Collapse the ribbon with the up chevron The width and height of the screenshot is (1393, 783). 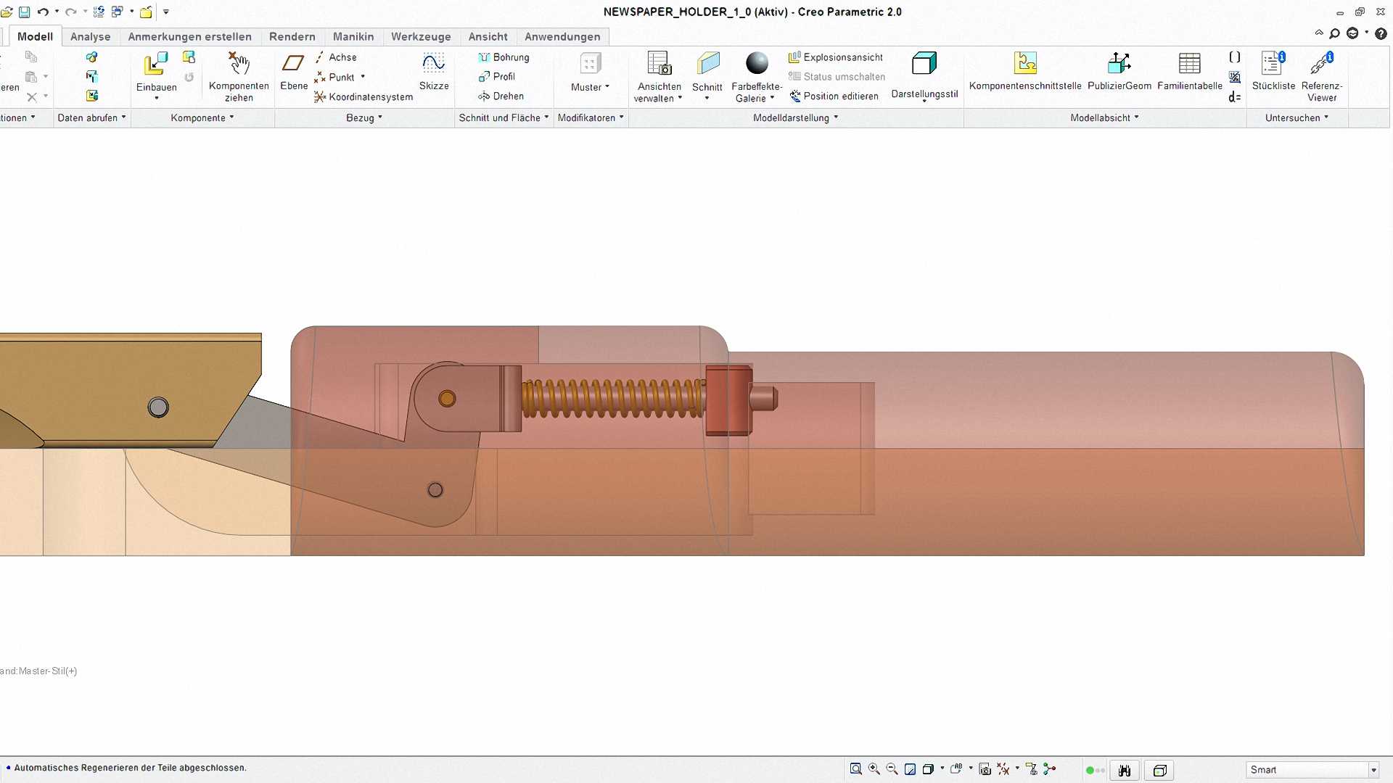(x=1319, y=33)
